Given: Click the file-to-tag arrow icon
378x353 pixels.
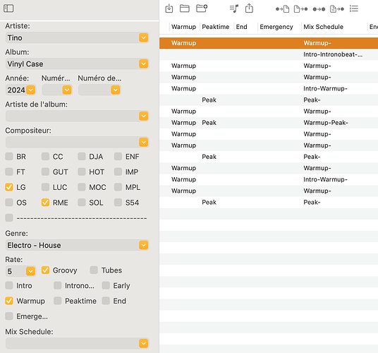Looking at the screenshot, I should pos(300,9).
